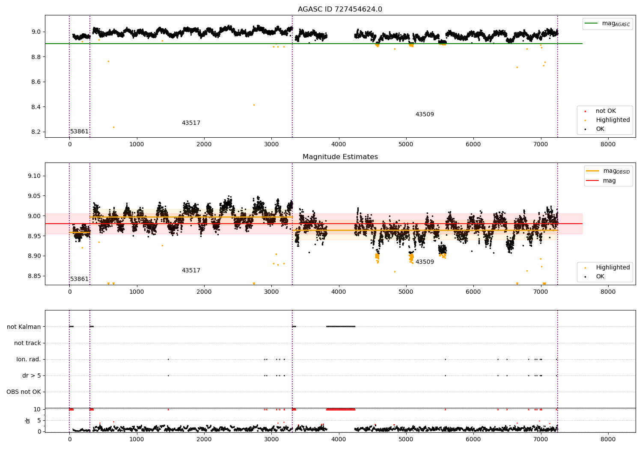Click y-axis tick '8.4' in top plot
This screenshot has width=642, height=449.
[x=36, y=107]
